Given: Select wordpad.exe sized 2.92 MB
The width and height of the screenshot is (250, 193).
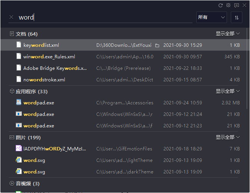Looking at the screenshot, I should click(39, 103).
